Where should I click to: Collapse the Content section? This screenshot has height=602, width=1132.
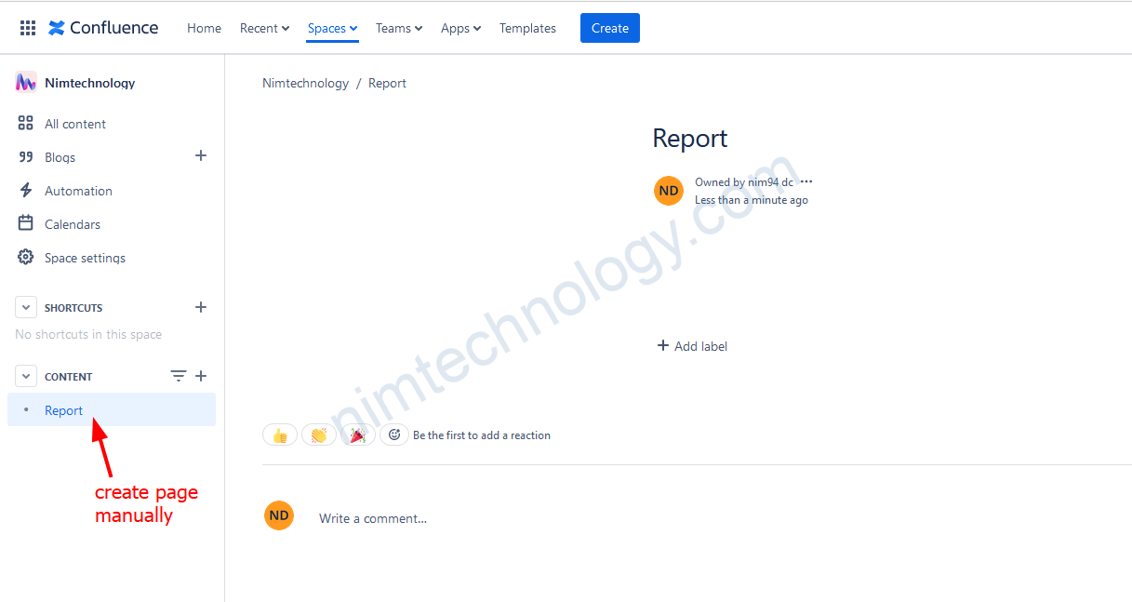click(27, 376)
